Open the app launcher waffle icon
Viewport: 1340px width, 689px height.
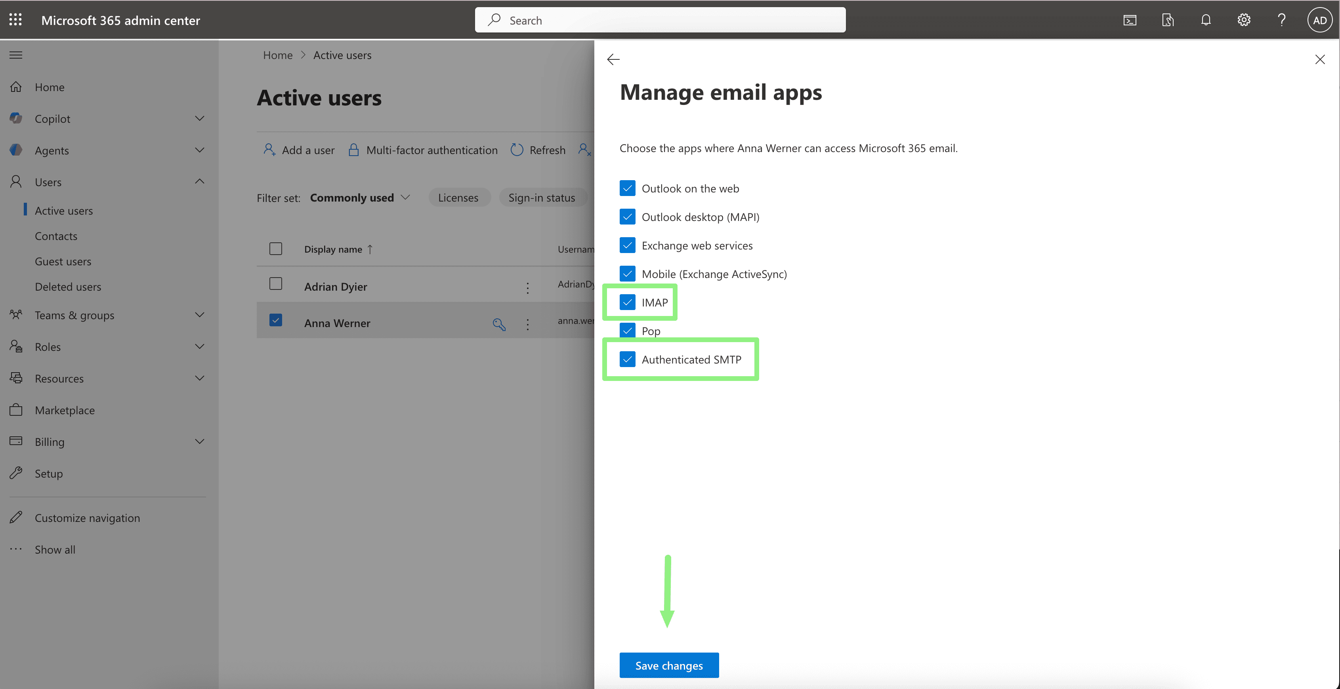coord(15,20)
